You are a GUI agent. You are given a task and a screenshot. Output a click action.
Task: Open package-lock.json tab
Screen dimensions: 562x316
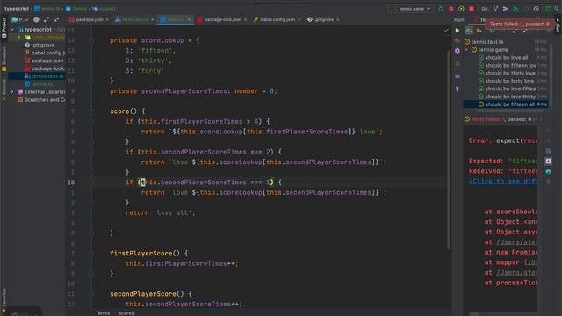tap(222, 19)
